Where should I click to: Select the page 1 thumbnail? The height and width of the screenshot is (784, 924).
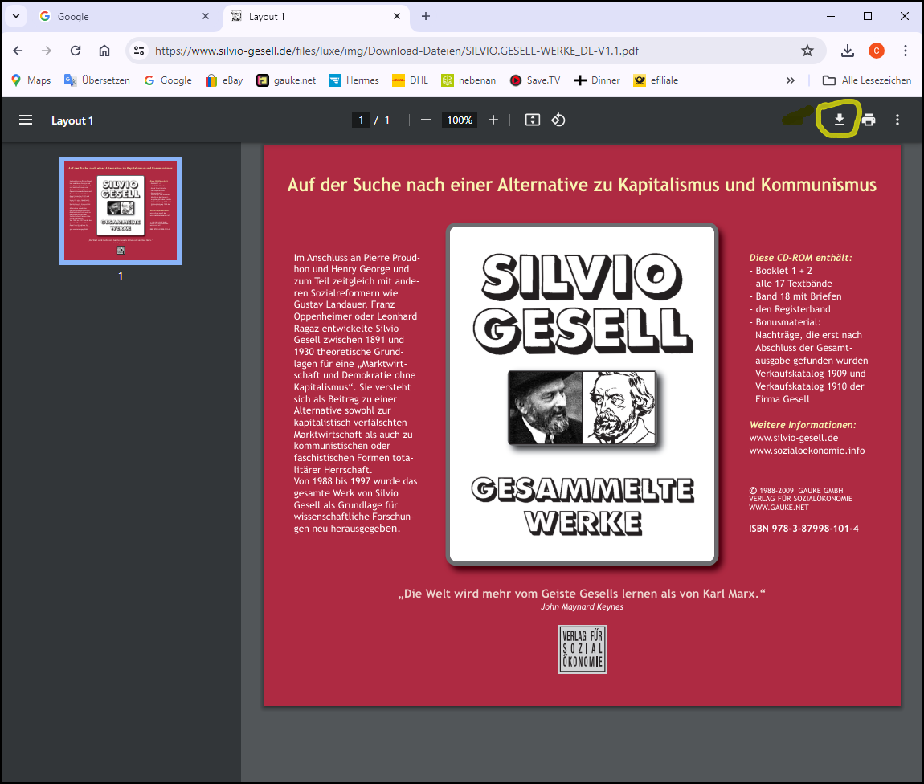121,211
